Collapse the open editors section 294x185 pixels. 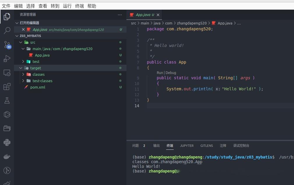pyautogui.click(x=17, y=23)
